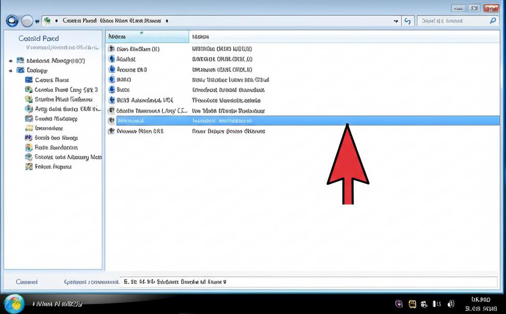Screen dimensions: 506x314
Task: Click the magnifier icon in the search box
Action: coord(493,21)
